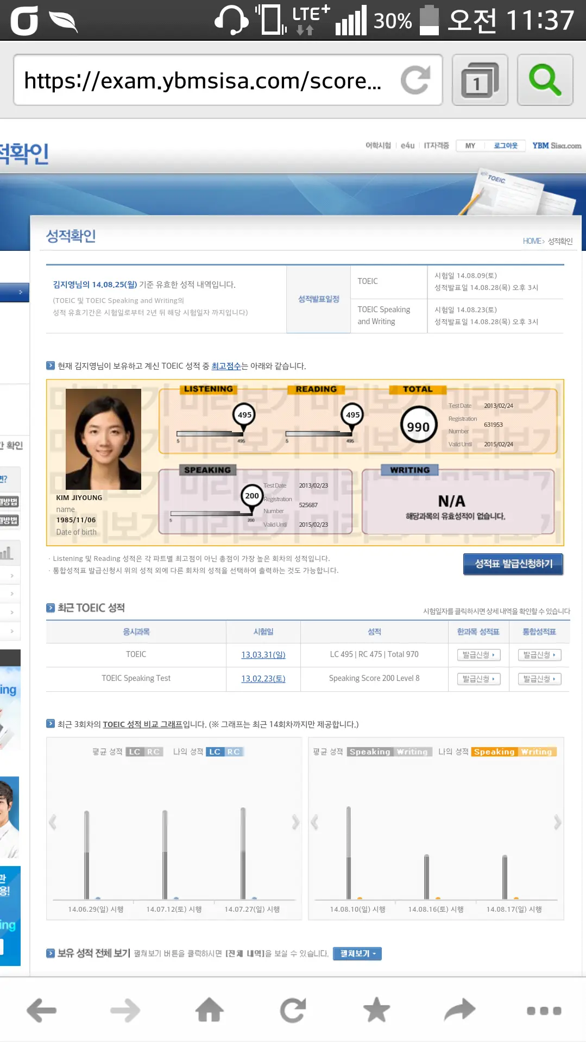
Task: Go back using bottom back arrow
Action: pyautogui.click(x=42, y=1010)
